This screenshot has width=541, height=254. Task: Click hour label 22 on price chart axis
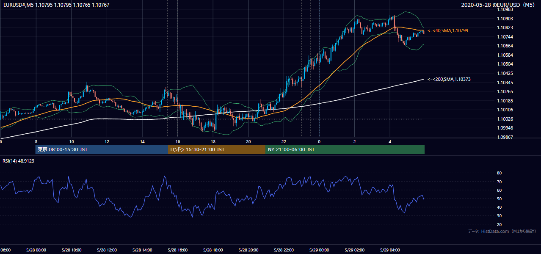click(x=284, y=142)
